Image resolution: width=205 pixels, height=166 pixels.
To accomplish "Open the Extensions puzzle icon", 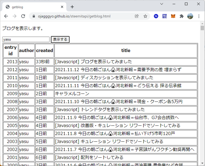I will (x=182, y=16).
